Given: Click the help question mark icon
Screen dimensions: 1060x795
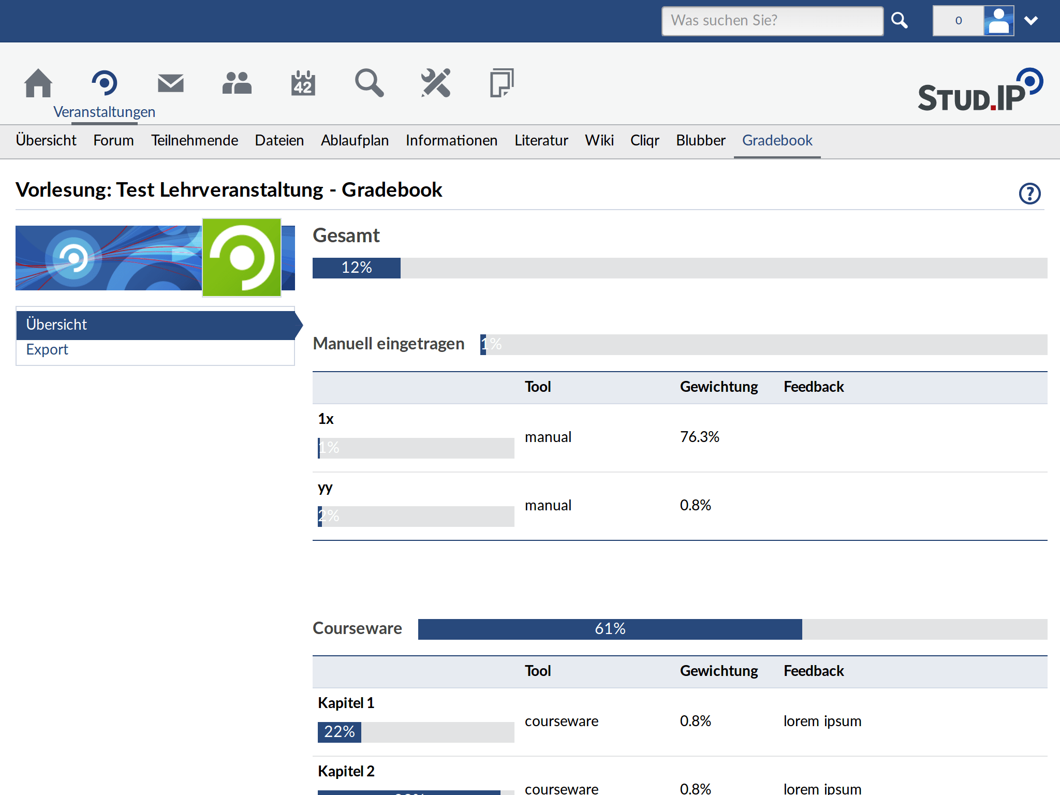Looking at the screenshot, I should tap(1029, 194).
